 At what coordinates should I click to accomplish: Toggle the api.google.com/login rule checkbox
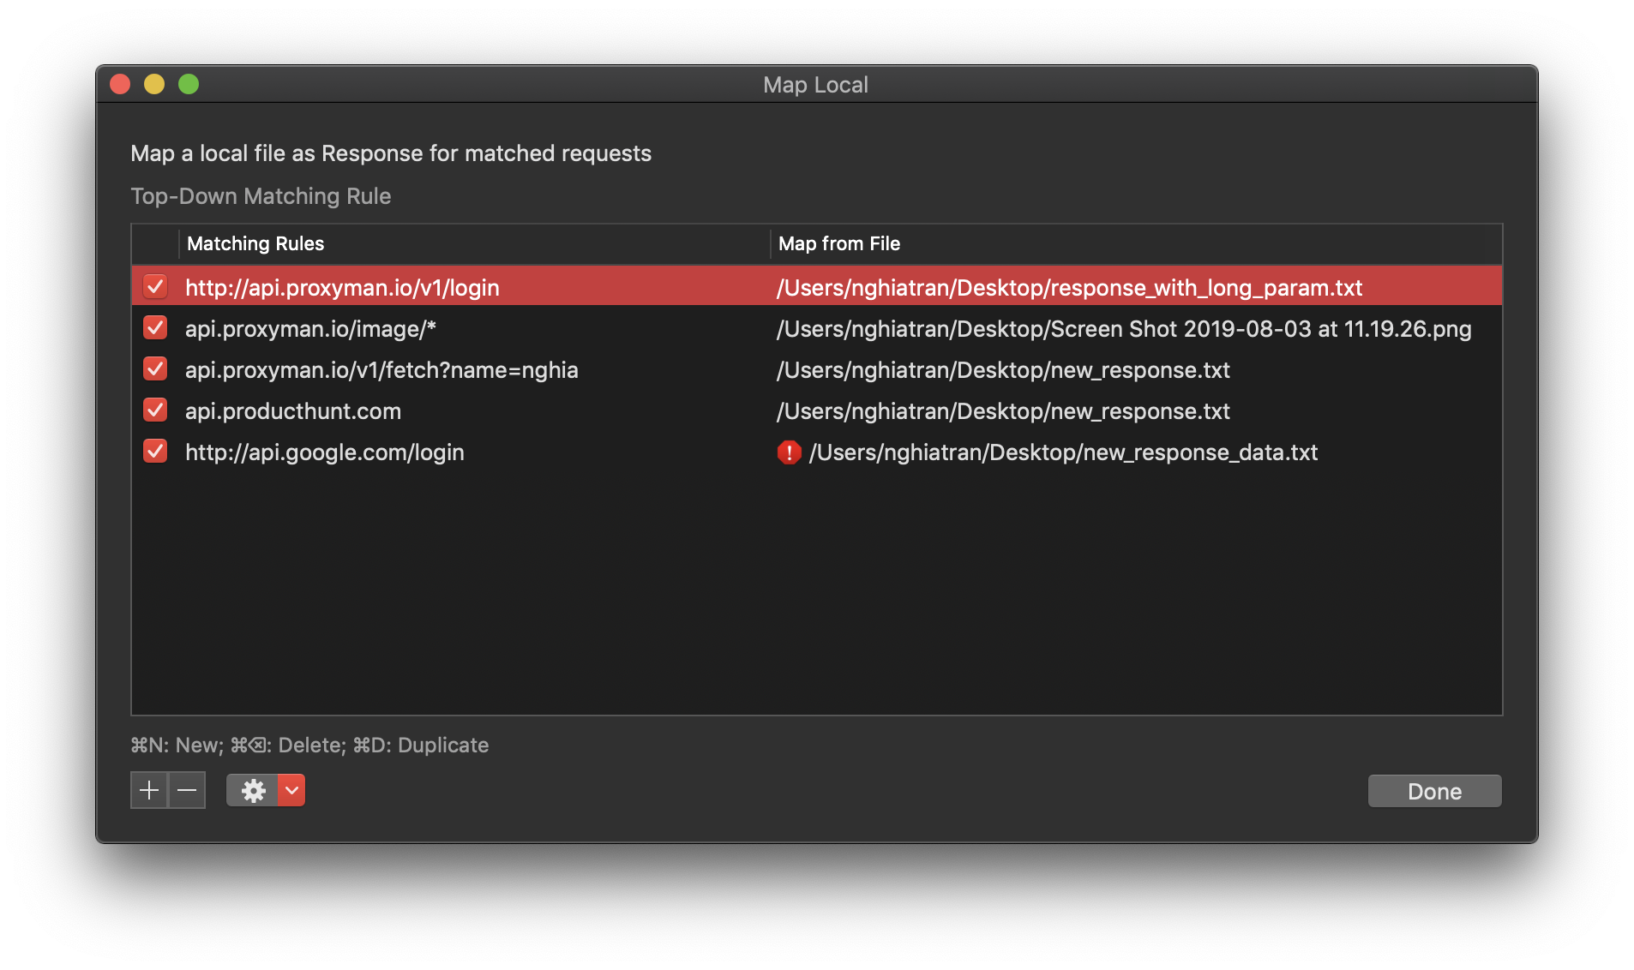[x=155, y=452]
